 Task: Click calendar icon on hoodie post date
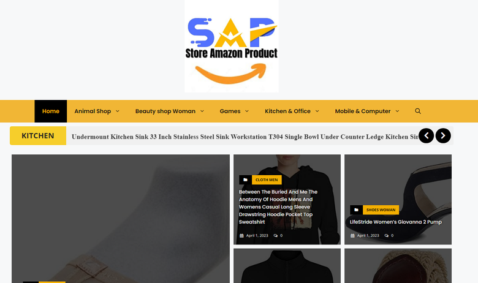(x=241, y=235)
